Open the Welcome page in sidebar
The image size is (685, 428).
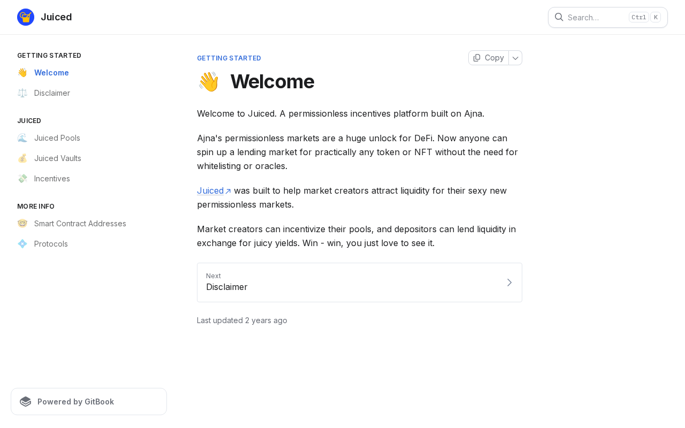pos(89,73)
